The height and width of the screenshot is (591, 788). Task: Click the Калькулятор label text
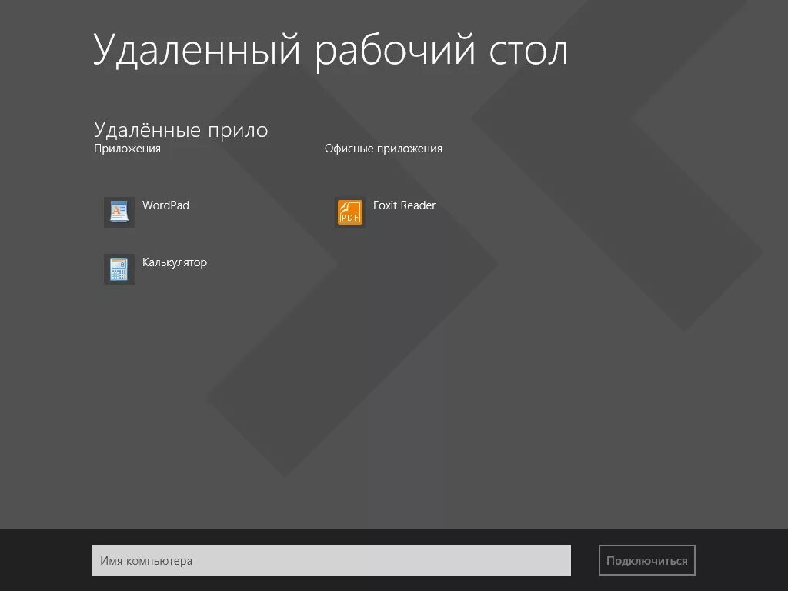(x=175, y=263)
